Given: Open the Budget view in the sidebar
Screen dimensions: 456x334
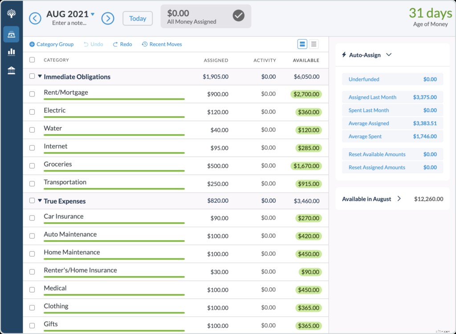Looking at the screenshot, I should [11, 34].
